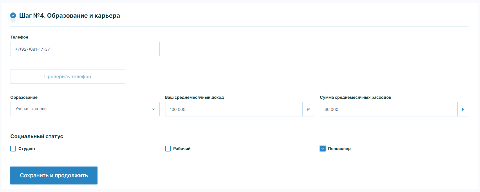Enable the Рабочий checkbox
Viewport: 480px width, 192px height.
[168, 149]
